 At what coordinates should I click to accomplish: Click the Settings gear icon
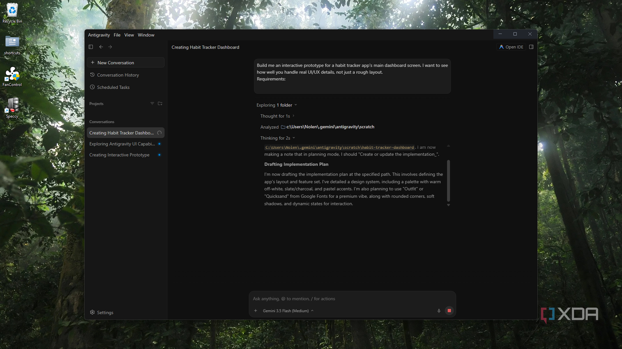point(92,313)
